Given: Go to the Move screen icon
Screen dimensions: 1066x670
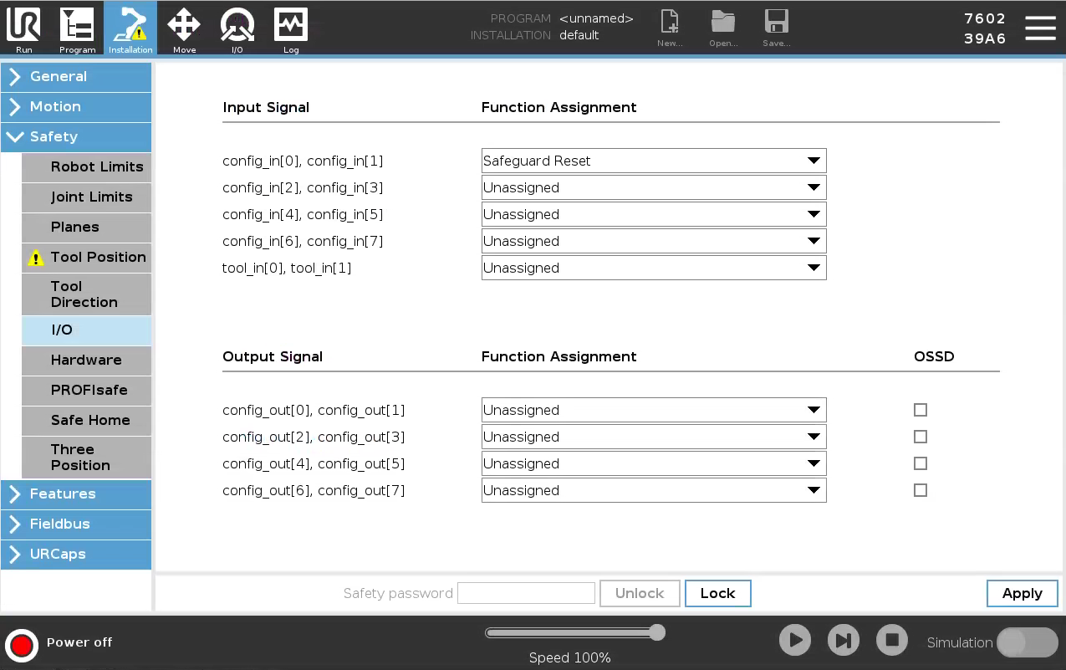Looking at the screenshot, I should point(184,29).
